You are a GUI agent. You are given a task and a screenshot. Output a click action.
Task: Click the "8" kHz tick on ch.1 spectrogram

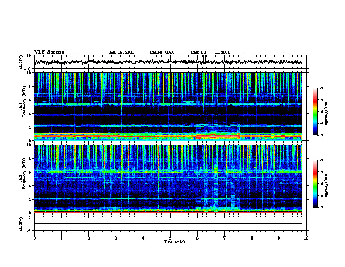pyautogui.click(x=30, y=86)
